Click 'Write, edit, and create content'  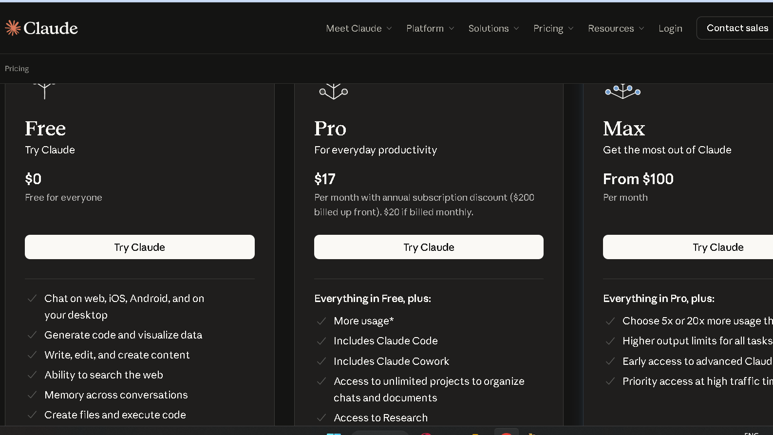117,355
